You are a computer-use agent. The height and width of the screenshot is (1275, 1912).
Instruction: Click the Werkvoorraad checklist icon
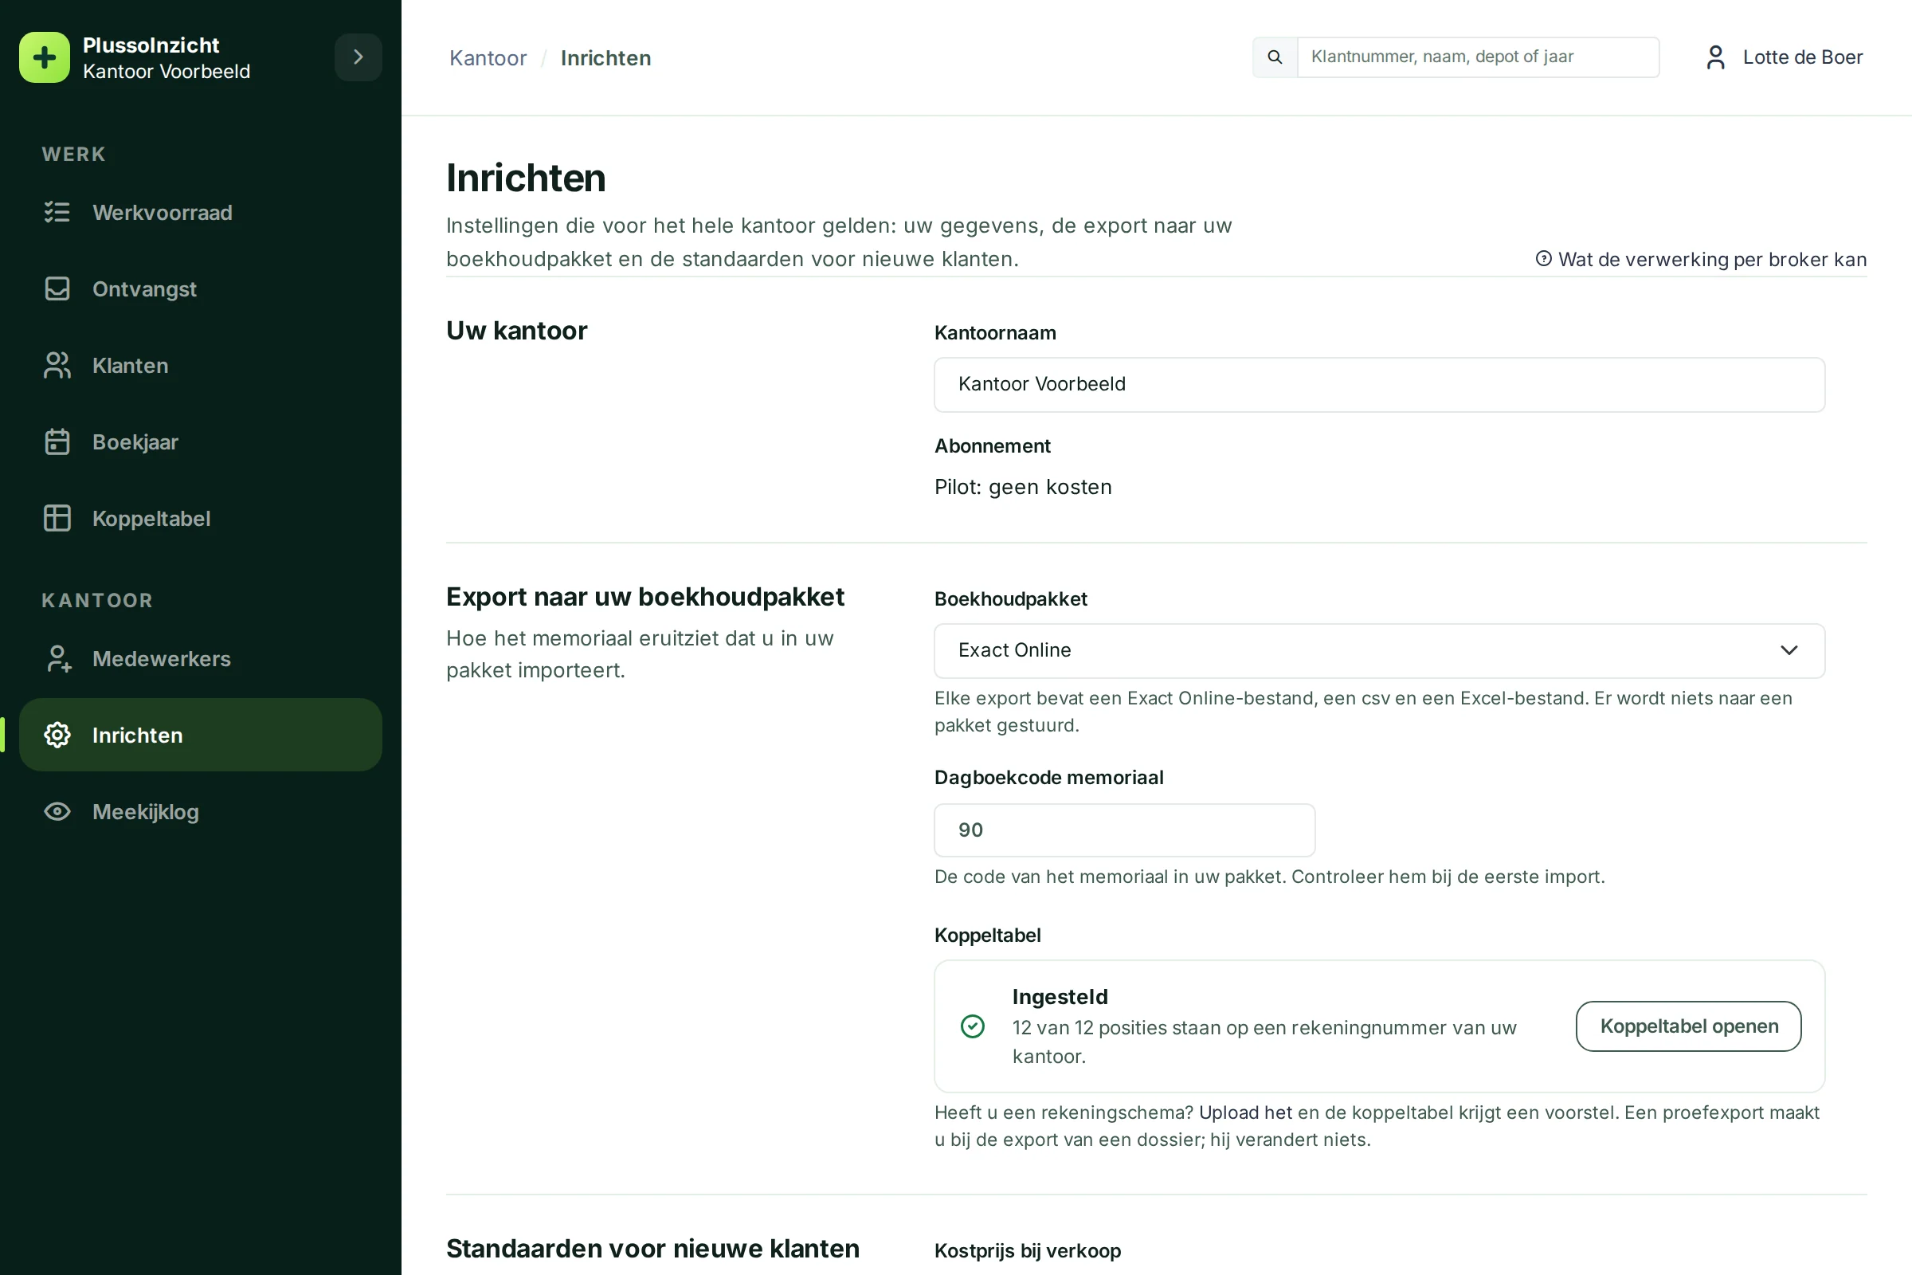(57, 212)
